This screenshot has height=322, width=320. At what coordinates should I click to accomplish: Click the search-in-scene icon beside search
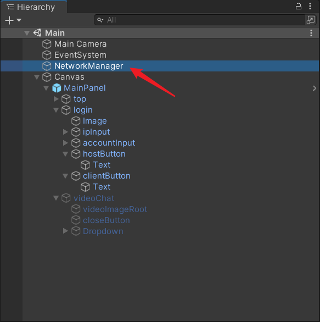coord(311,20)
